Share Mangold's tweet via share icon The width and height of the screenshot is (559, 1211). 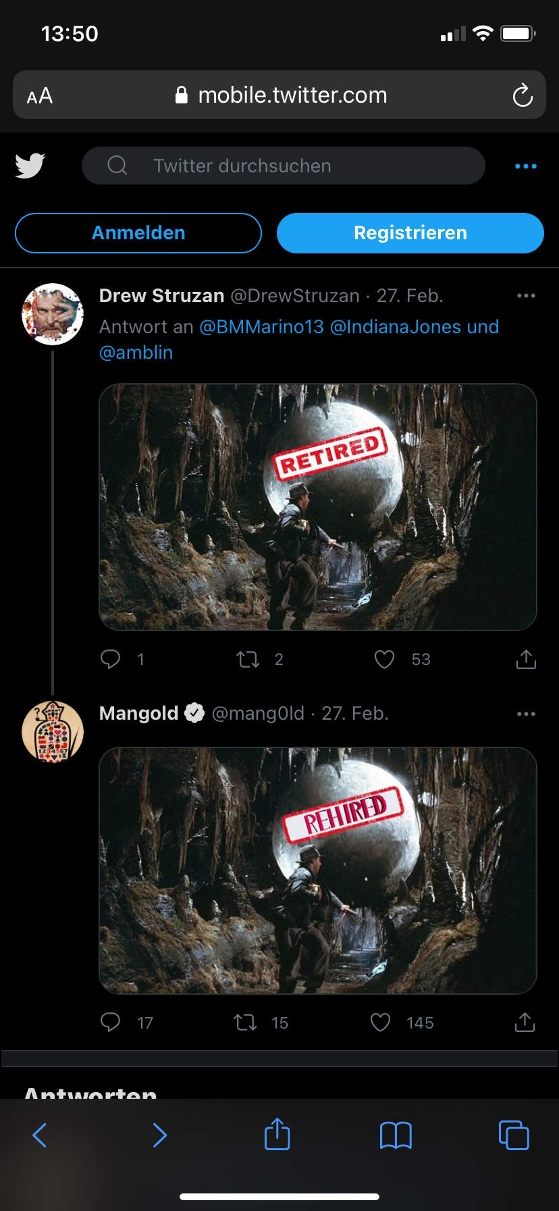pyautogui.click(x=525, y=1022)
